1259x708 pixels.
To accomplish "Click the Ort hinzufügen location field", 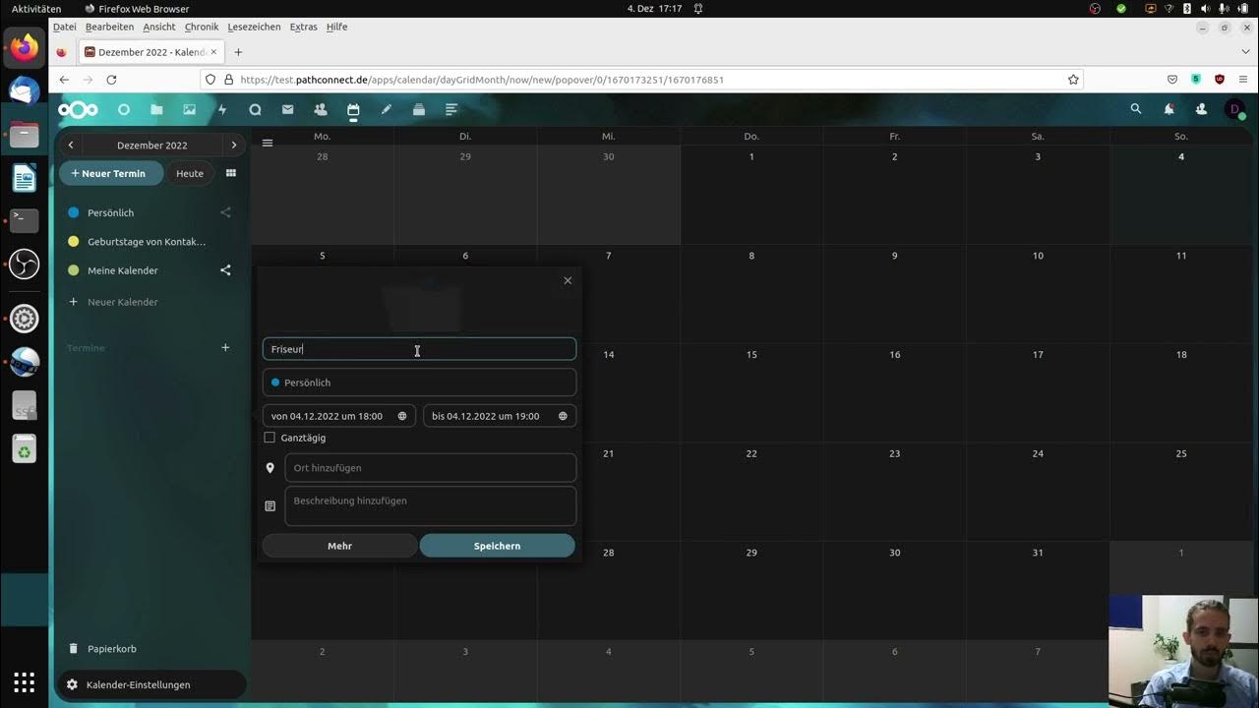I will tap(431, 468).
